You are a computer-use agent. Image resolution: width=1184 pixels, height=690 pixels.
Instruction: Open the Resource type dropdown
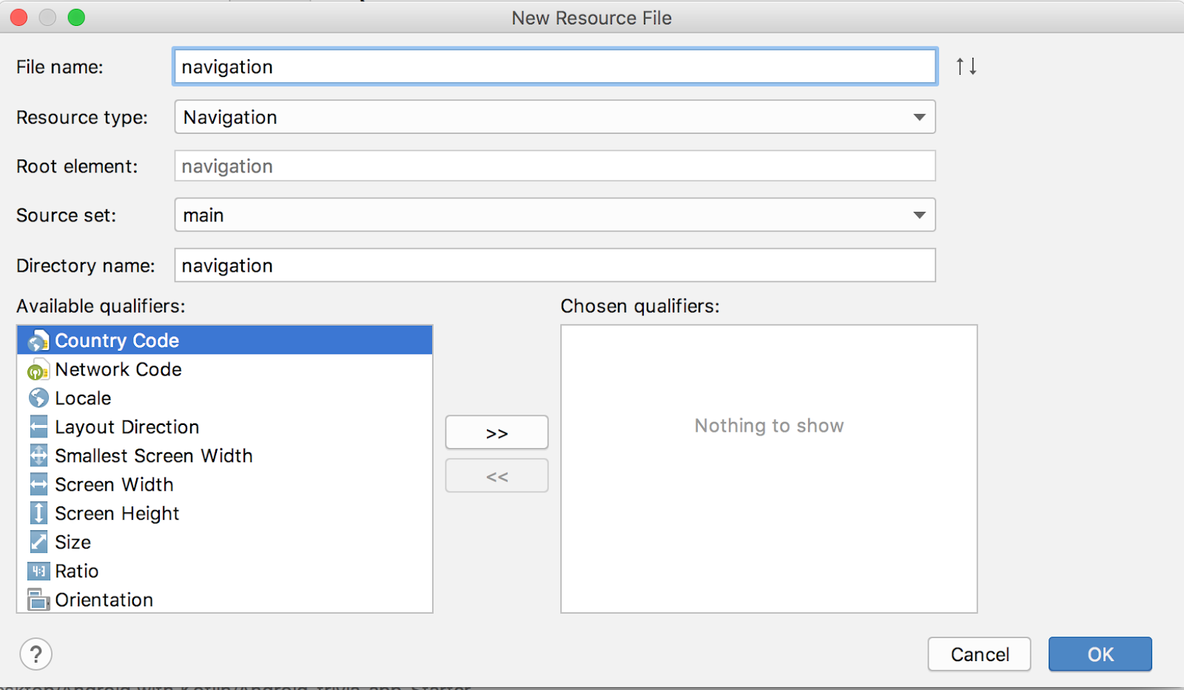click(554, 117)
